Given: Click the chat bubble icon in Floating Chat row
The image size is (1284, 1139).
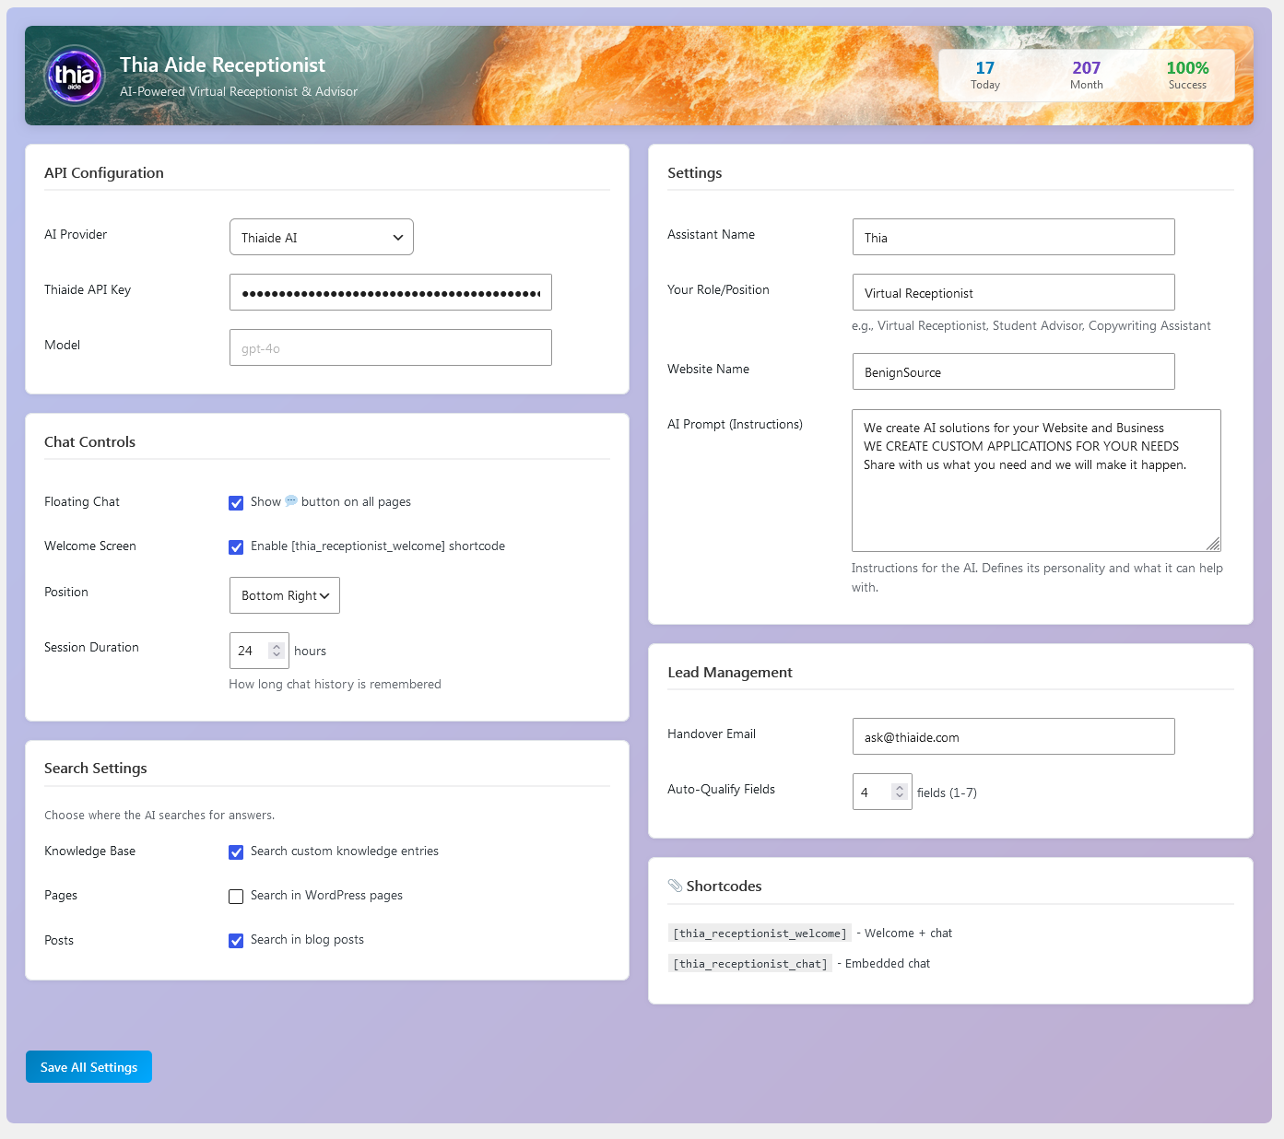Looking at the screenshot, I should click(x=291, y=501).
